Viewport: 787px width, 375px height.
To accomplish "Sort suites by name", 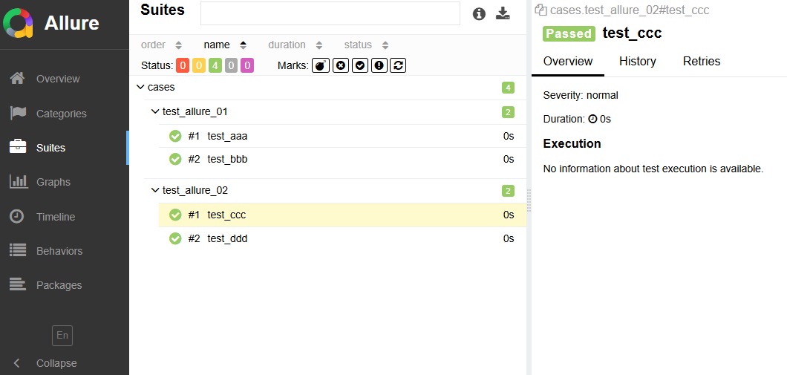I will 225,45.
